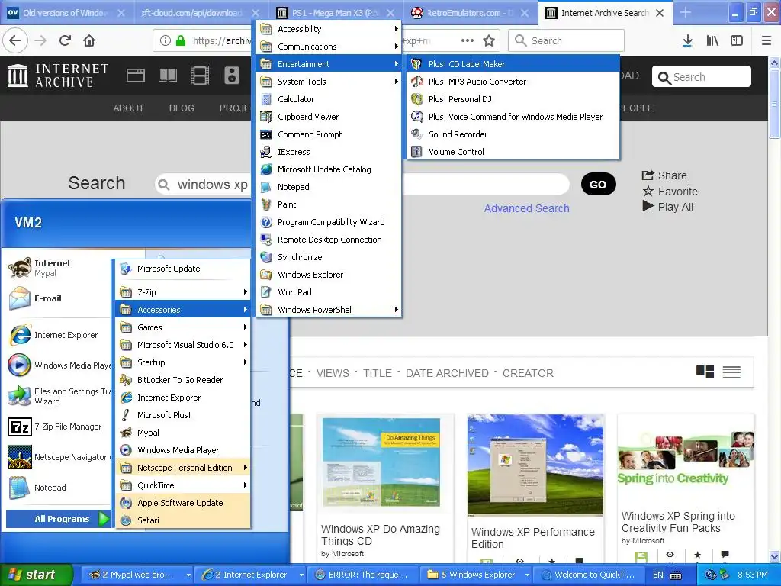Click Play All

[668, 207]
